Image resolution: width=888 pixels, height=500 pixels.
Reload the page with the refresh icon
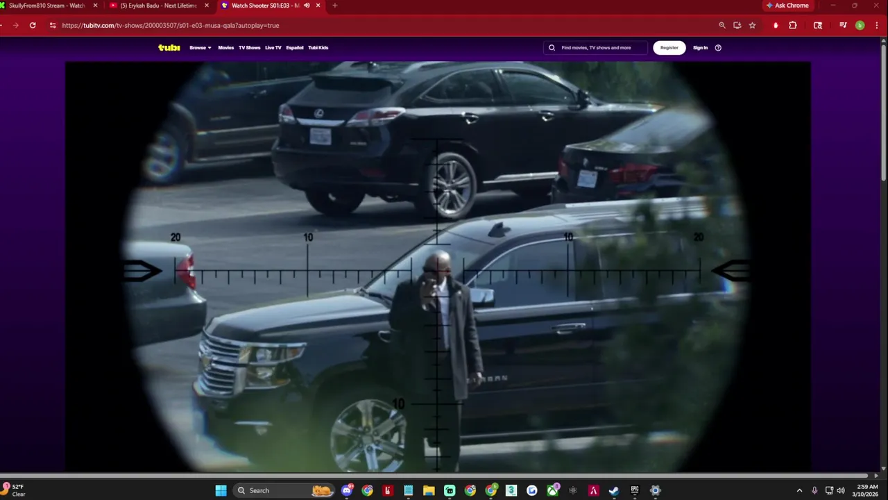tap(33, 25)
